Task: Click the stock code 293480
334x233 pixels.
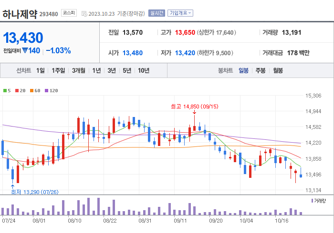Action: [49, 14]
